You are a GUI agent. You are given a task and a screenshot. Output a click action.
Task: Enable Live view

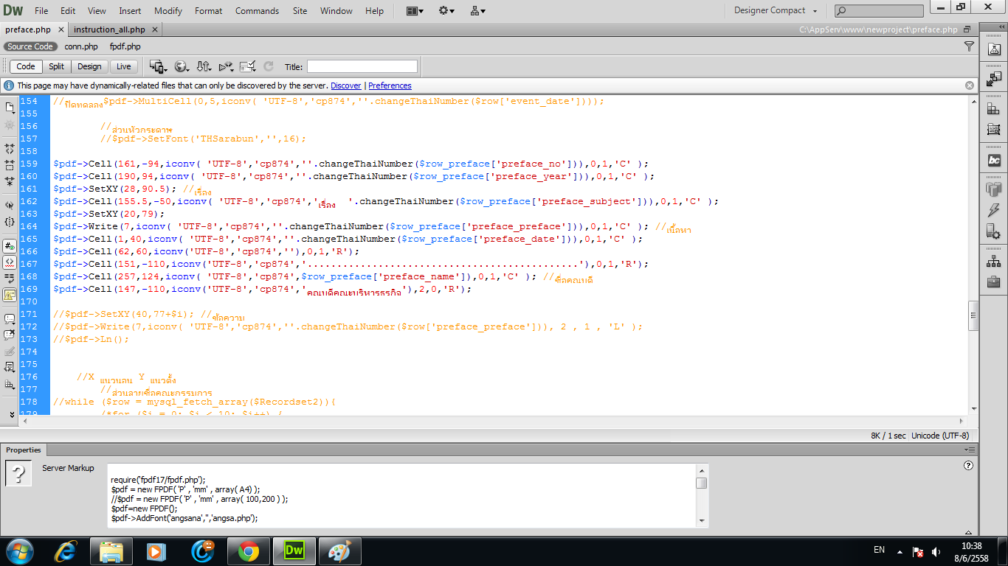pyautogui.click(x=124, y=66)
